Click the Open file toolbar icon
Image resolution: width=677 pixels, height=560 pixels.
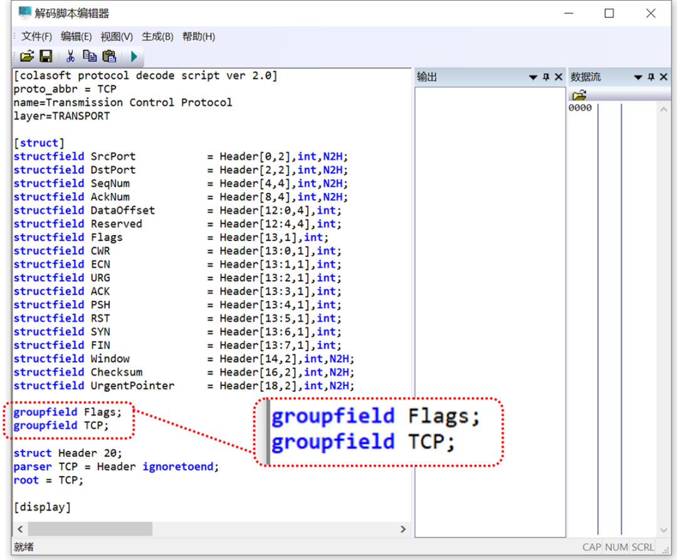coord(27,56)
